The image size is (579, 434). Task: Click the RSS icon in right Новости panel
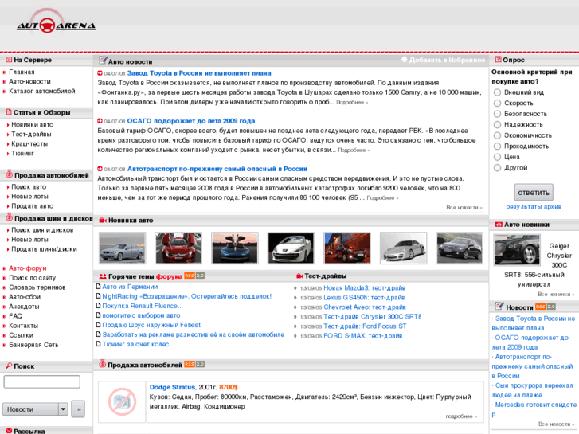click(x=540, y=307)
